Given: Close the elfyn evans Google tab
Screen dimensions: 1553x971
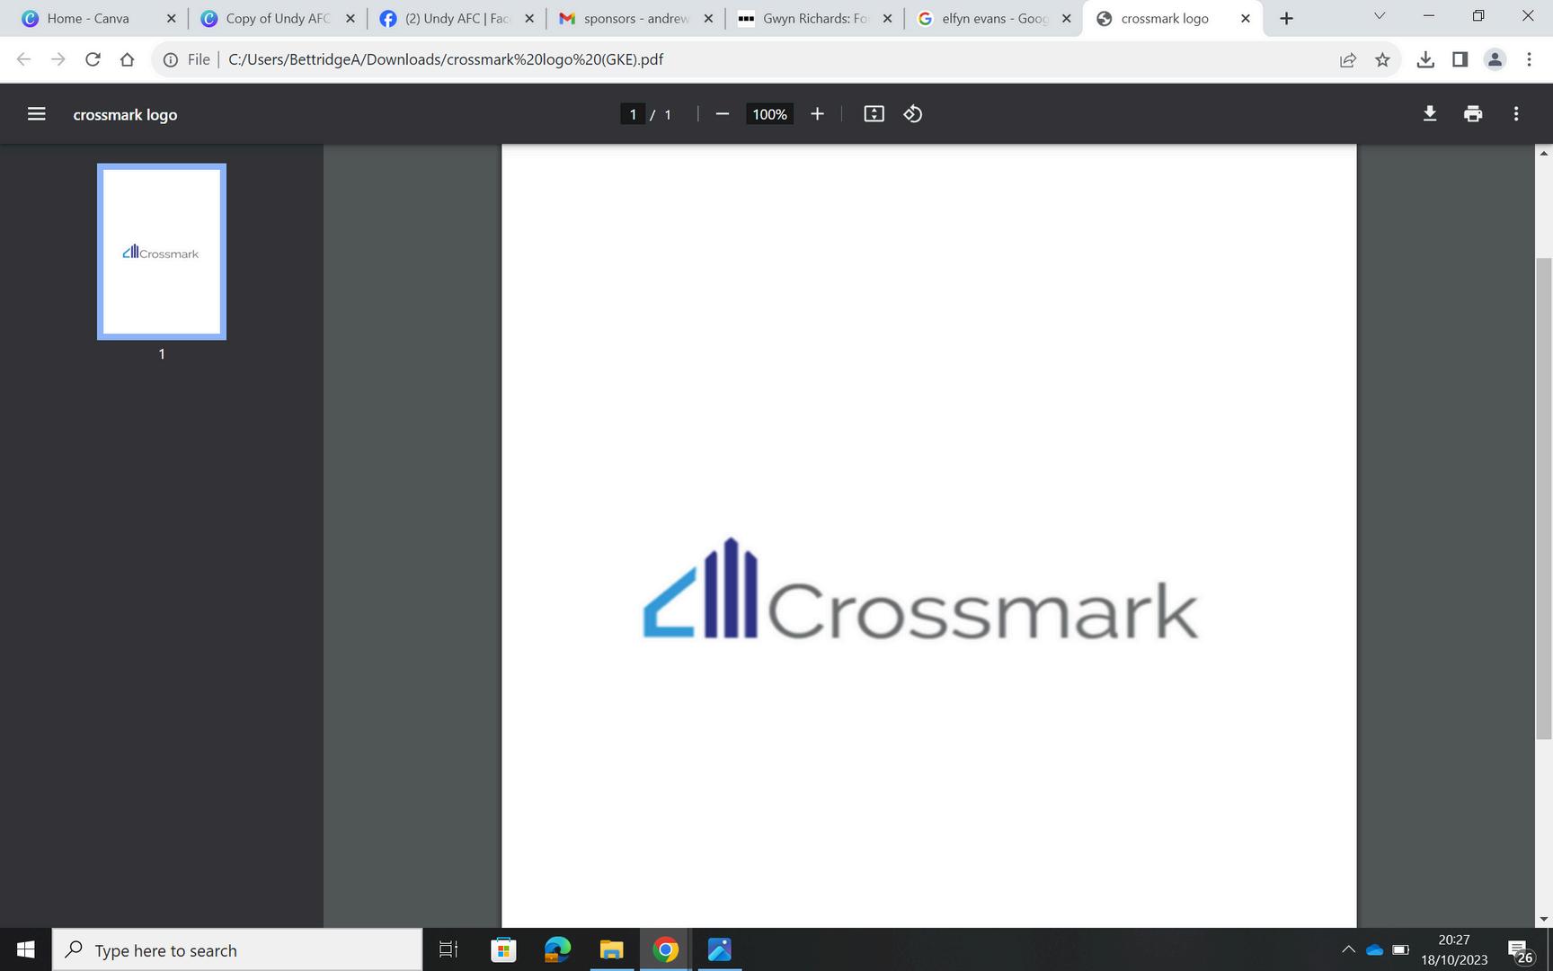Looking at the screenshot, I should coord(1066,18).
